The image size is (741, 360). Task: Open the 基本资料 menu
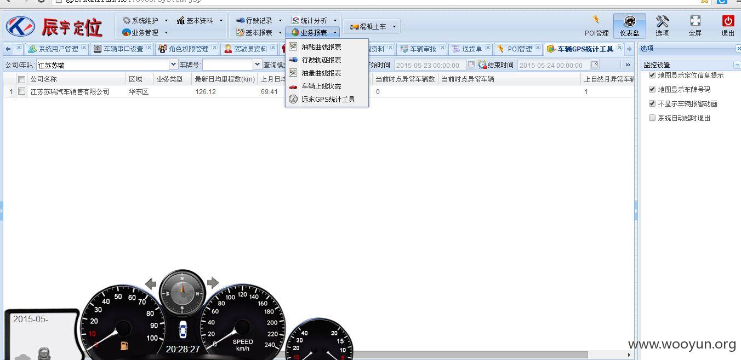point(200,20)
